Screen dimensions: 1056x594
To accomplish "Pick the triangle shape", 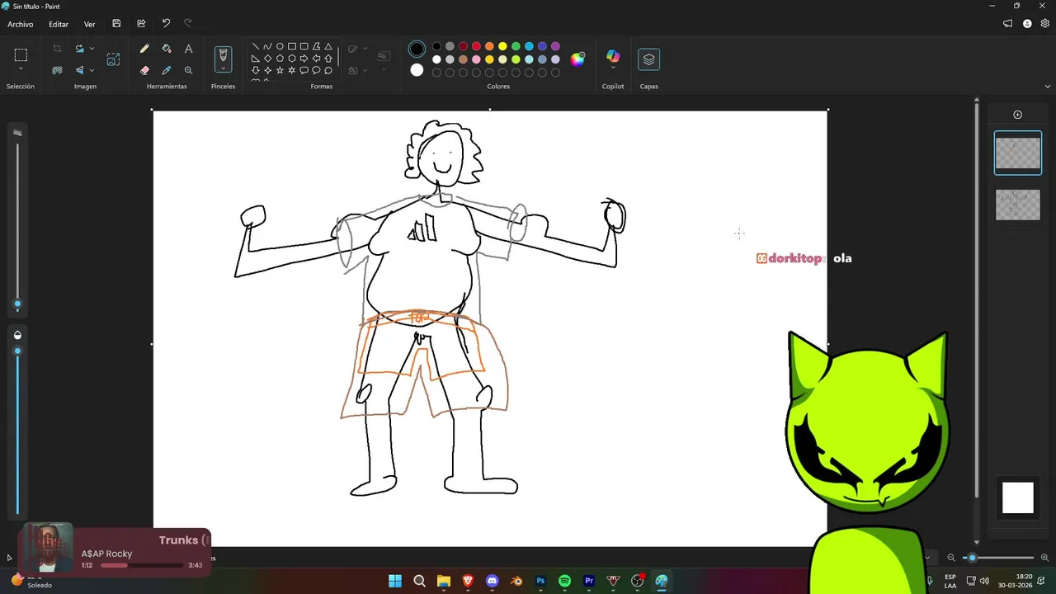I will tap(328, 47).
